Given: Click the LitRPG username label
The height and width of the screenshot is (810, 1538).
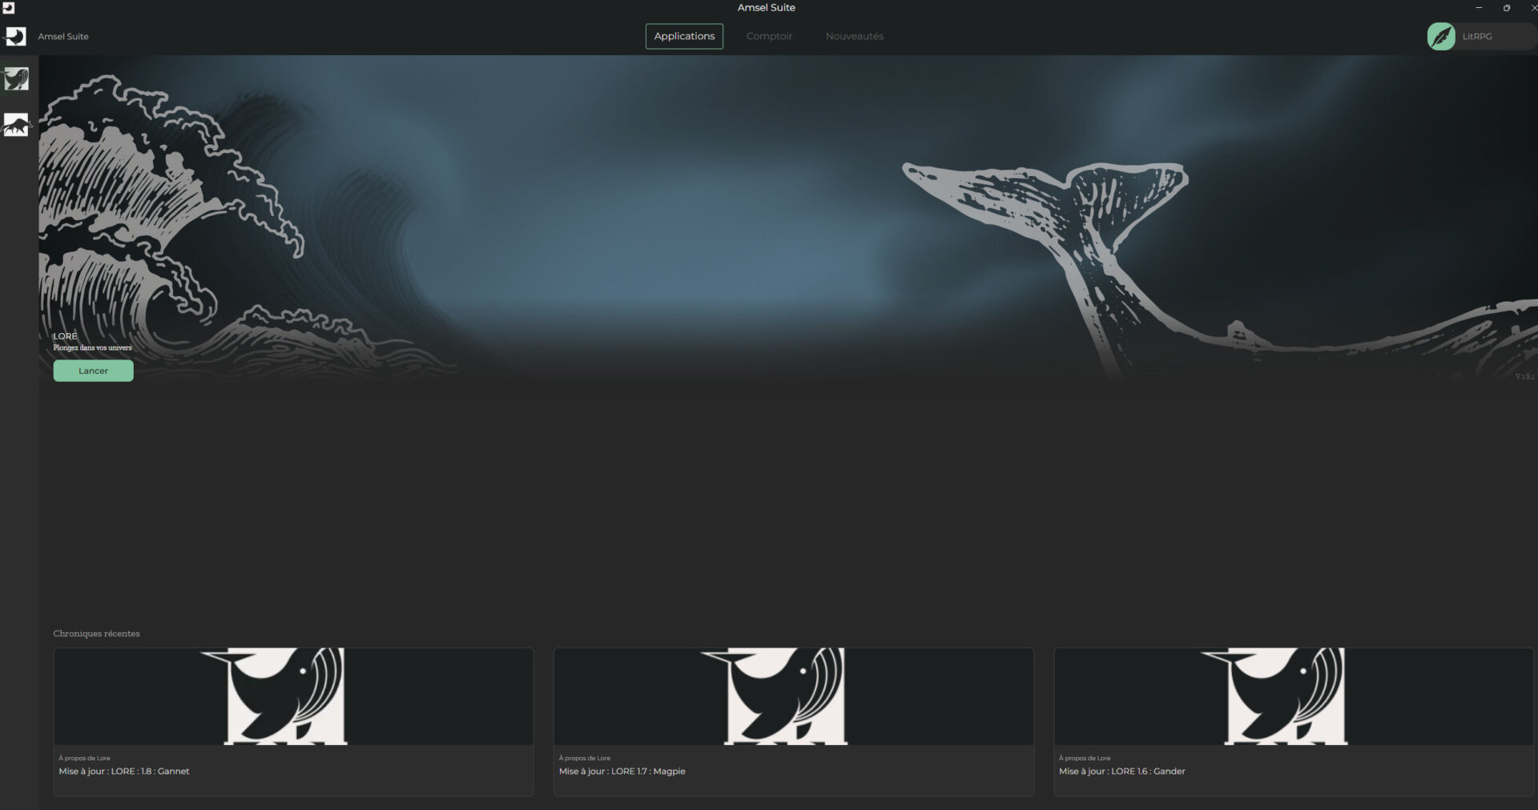Looking at the screenshot, I should (1476, 37).
